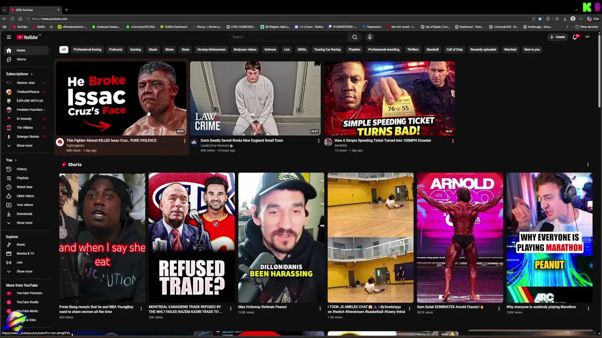The height and width of the screenshot is (338, 602).
Task: Expand Show more under You
Action: tap(27, 223)
